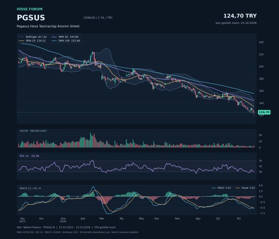Click the Bollinger 20 / 2σ legend entry

coord(33,37)
